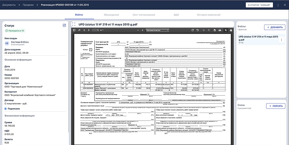Switch to the Обсуждение tab
This screenshot has height=145, width=289.
tap(111, 15)
